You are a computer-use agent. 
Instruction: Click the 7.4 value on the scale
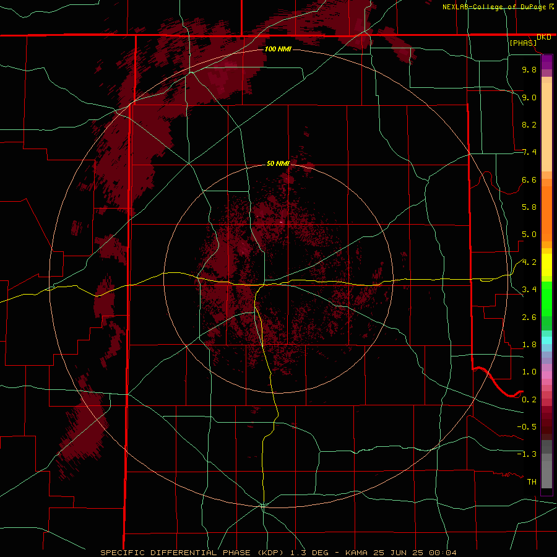pyautogui.click(x=529, y=152)
